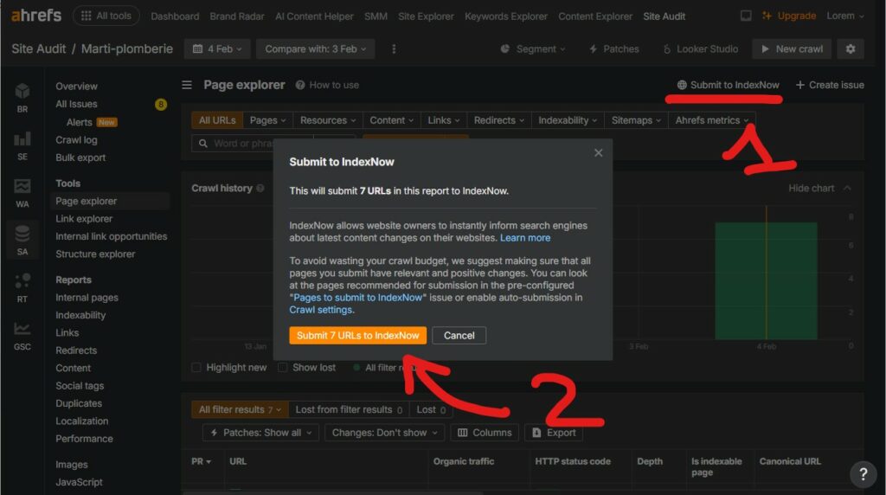886x495 pixels.
Task: Open Overview in the sidebar
Action: [x=76, y=87]
